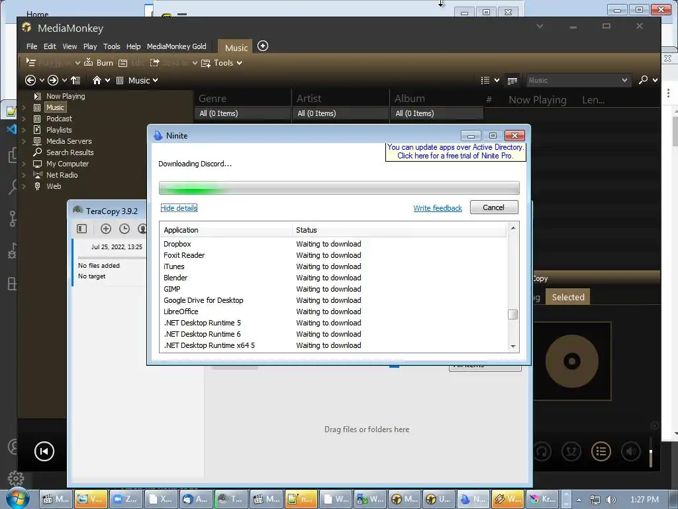Viewport: 678px width, 509px height.
Task: Select All (0 Items) under Genre column
Action: (x=242, y=113)
